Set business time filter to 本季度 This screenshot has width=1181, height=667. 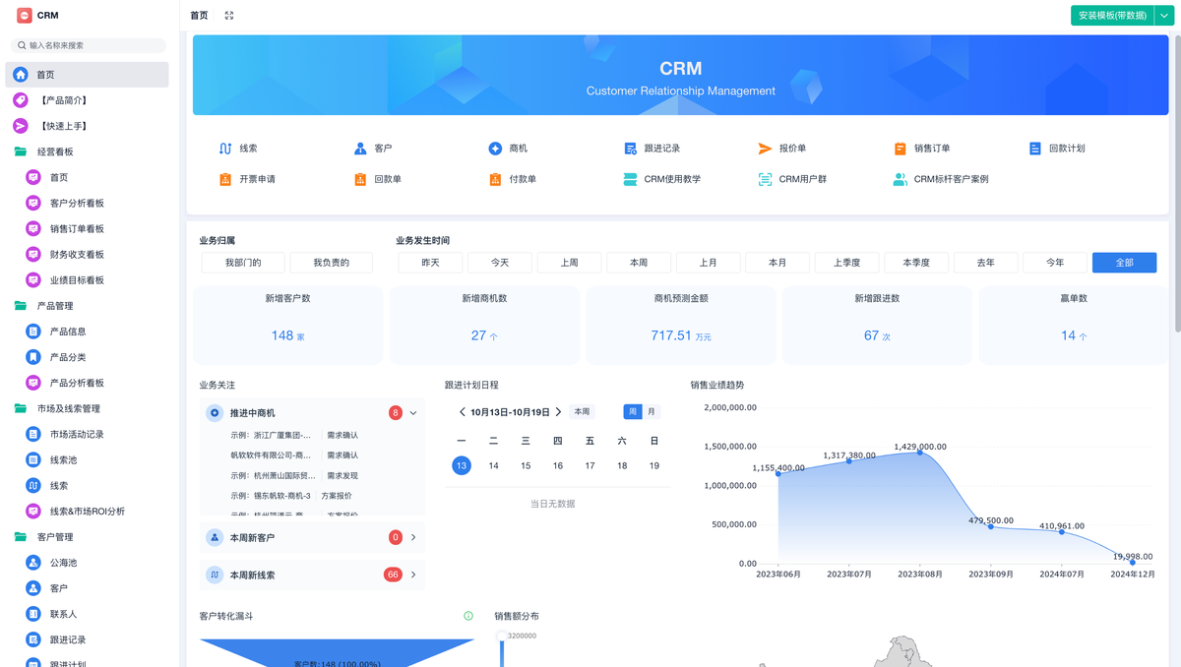(x=916, y=263)
